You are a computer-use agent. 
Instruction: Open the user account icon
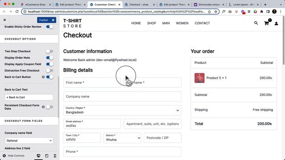pos(276,24)
